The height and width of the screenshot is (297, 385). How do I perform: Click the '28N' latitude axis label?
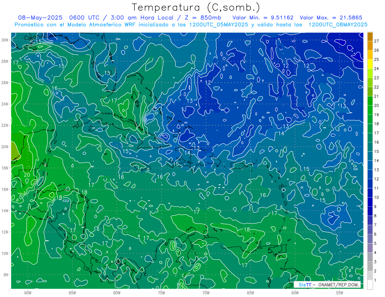pos(4,61)
